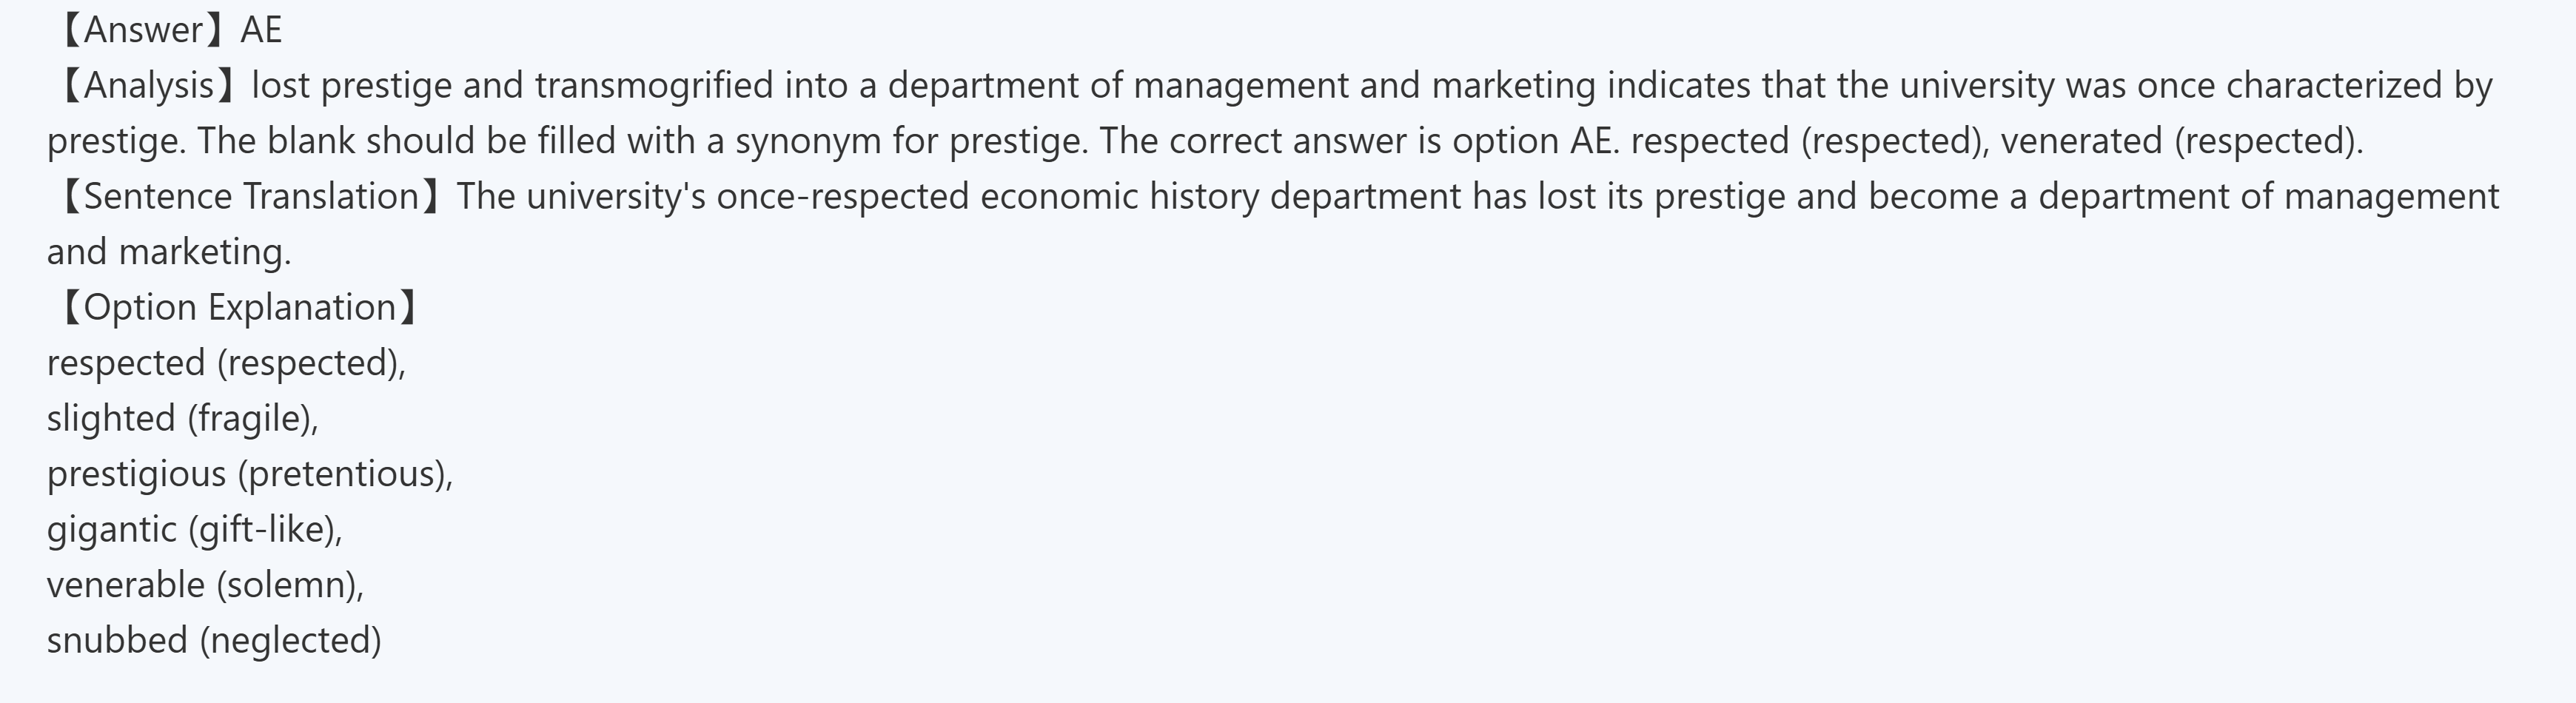This screenshot has width=2576, height=703.
Task: Click the Option Explanation heading
Action: (240, 307)
